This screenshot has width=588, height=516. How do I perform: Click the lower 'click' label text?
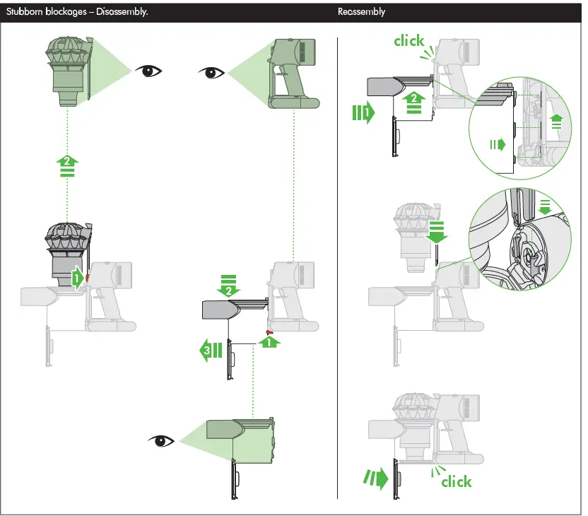point(455,482)
